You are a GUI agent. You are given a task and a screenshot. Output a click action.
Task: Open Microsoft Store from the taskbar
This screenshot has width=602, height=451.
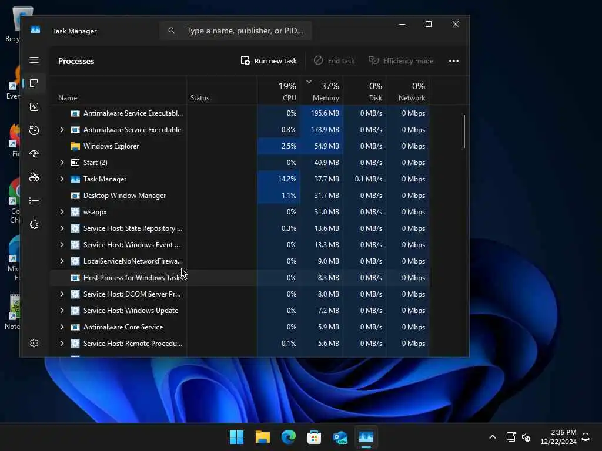tap(314, 437)
